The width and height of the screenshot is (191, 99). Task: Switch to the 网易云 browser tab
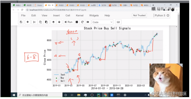tap(17, 5)
